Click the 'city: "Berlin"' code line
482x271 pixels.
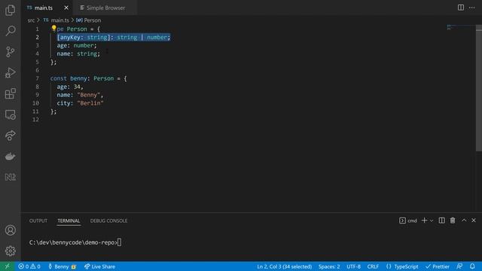coord(80,103)
